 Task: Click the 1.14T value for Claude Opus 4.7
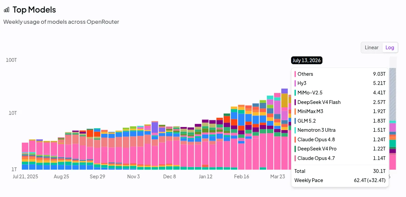coord(380,158)
